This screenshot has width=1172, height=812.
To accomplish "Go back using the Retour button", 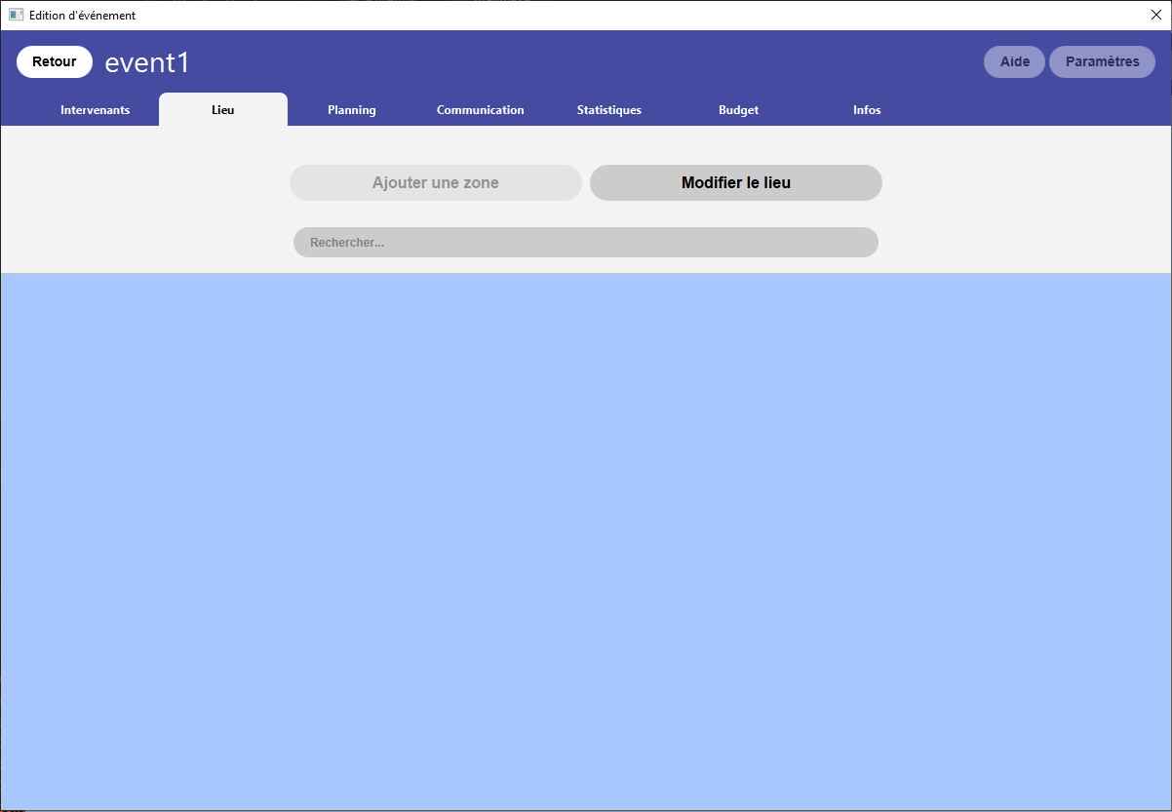I will [55, 61].
